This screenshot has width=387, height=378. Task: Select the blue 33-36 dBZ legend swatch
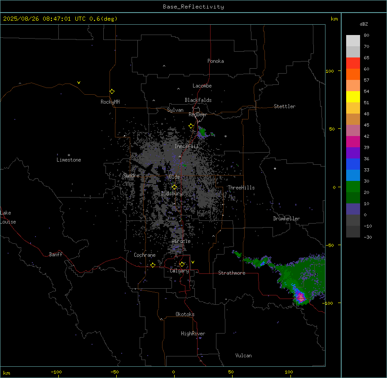353,164
